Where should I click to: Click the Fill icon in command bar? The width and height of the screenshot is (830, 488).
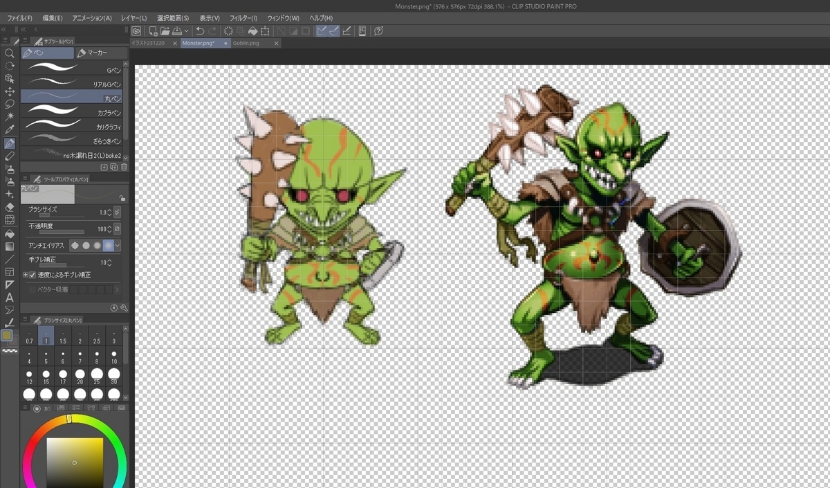pyautogui.click(x=253, y=30)
